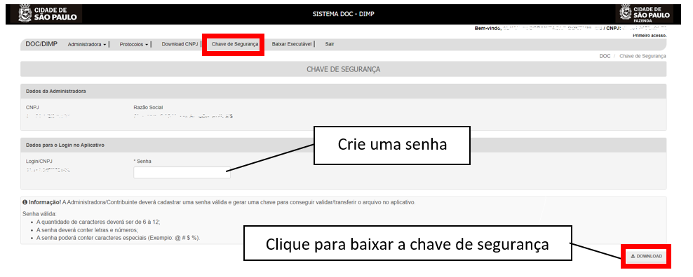The image size is (693, 277).
Task: Click the CHAVE DE SEGURANÇA page title
Action: [x=344, y=69]
